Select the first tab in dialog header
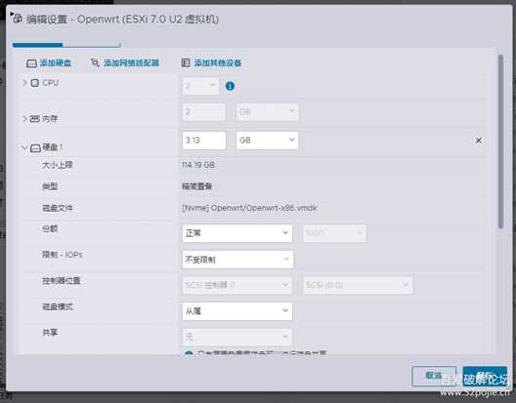This screenshot has height=403, width=516. click(x=37, y=44)
